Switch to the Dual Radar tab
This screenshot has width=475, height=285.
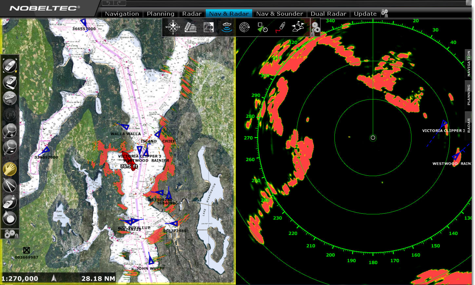point(329,14)
